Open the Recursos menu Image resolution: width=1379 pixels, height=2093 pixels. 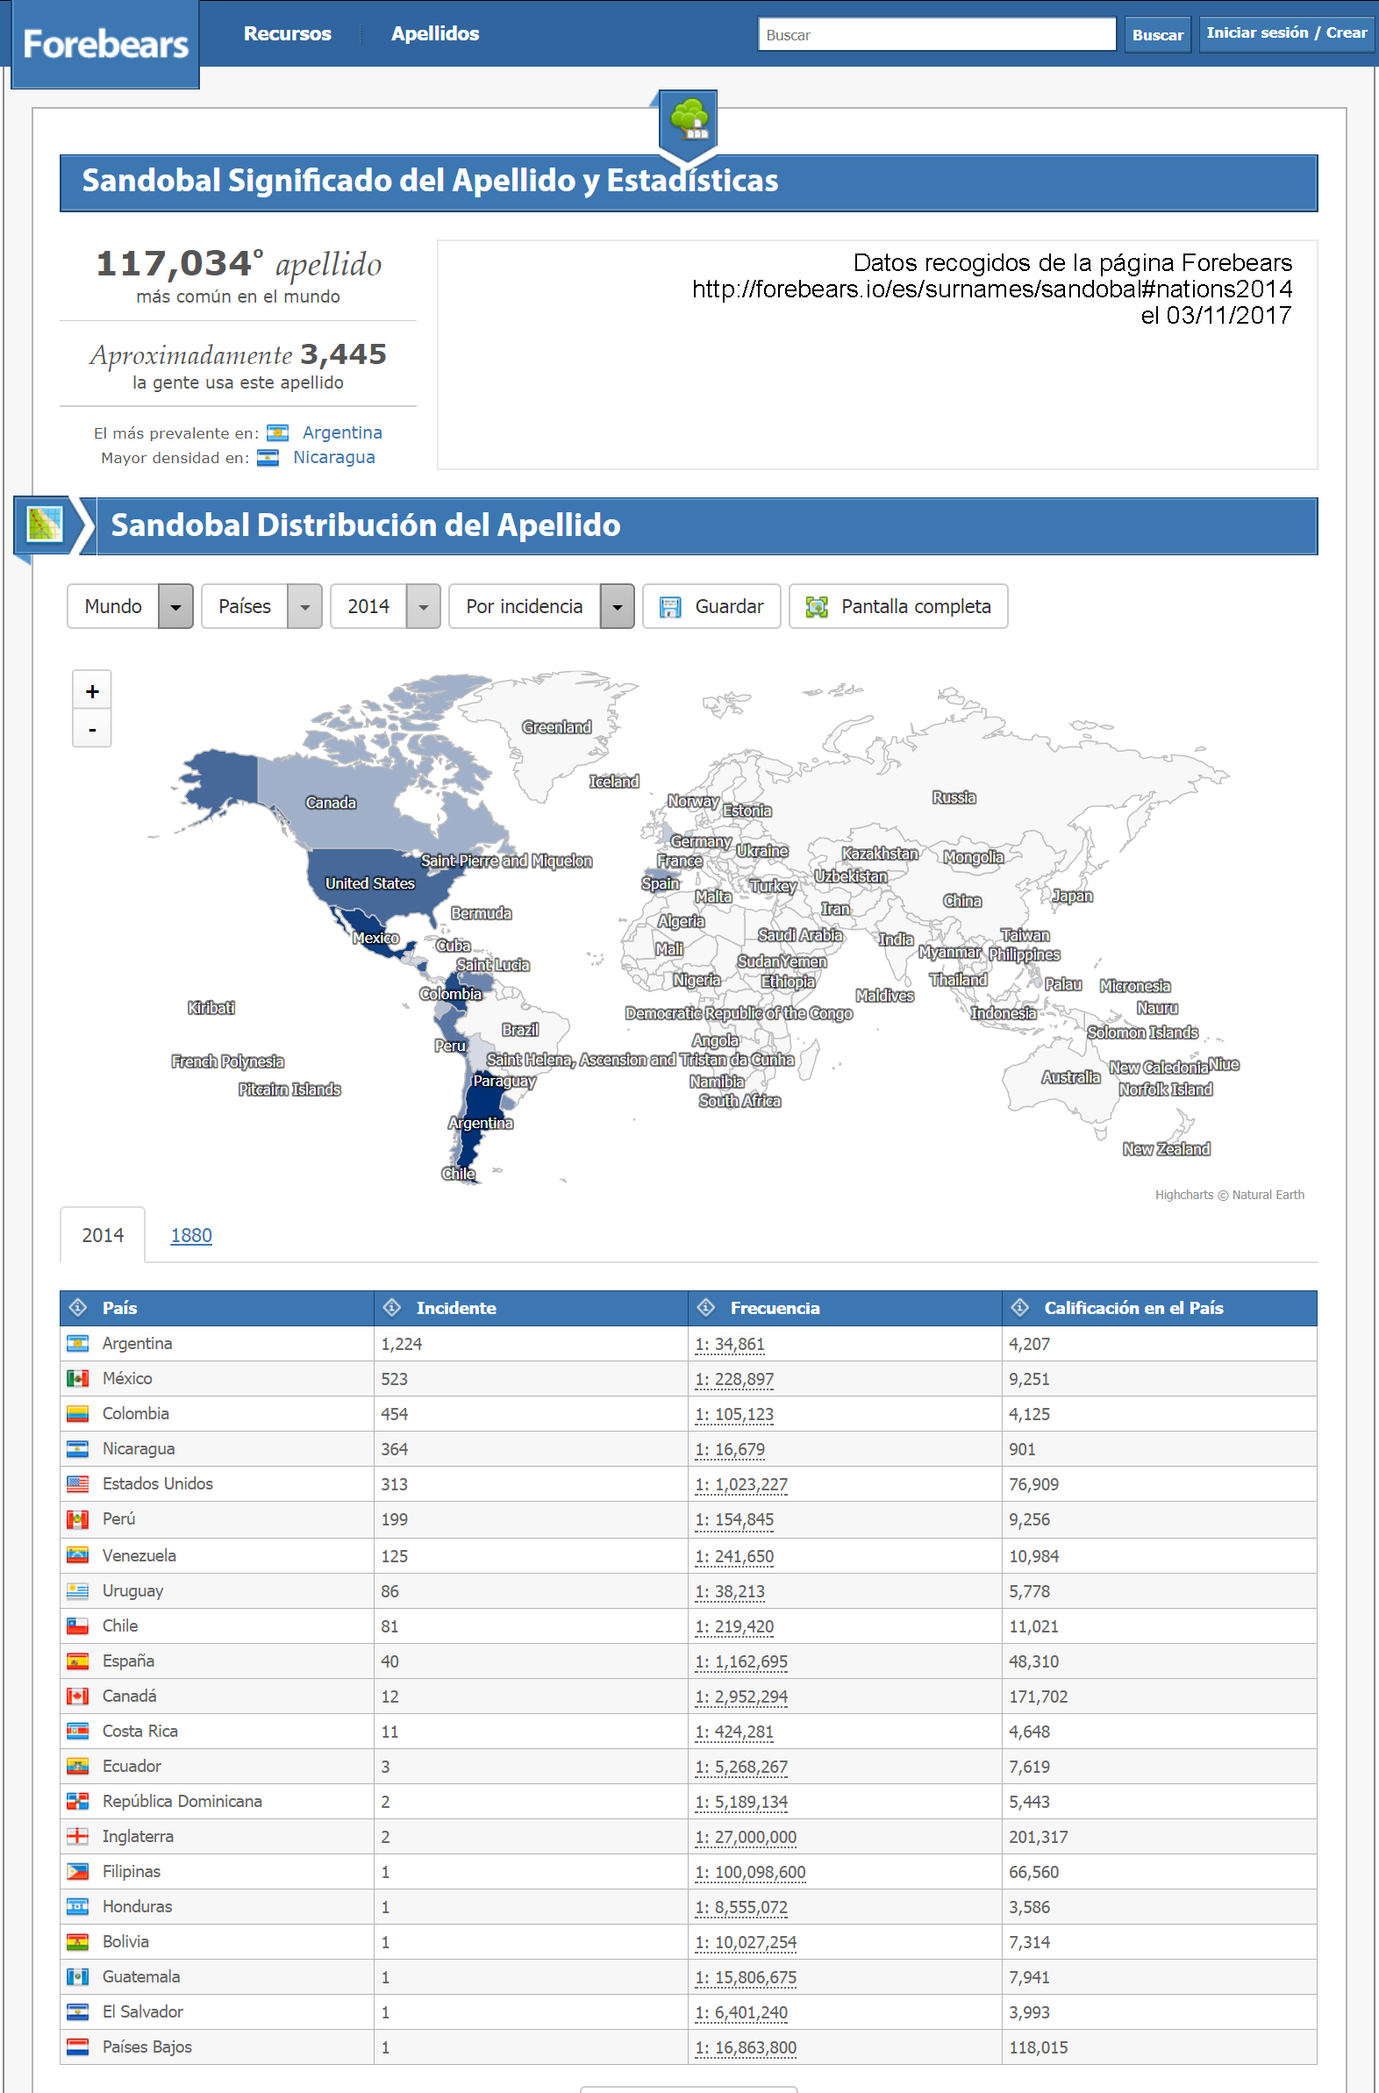pyautogui.click(x=288, y=33)
